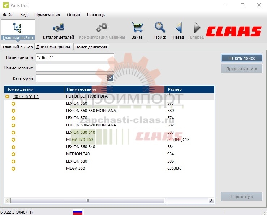The height and width of the screenshot is (215, 267).
Task: Click the horizontal scrollbar thumb
Action: pos(88,201)
